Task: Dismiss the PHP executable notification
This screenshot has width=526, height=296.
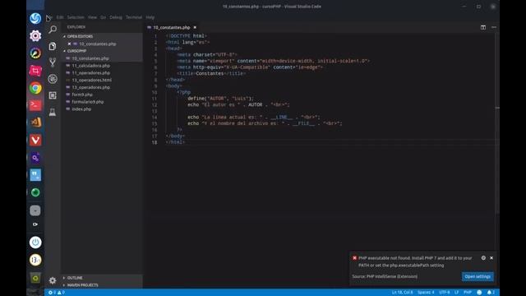Action: (x=491, y=257)
